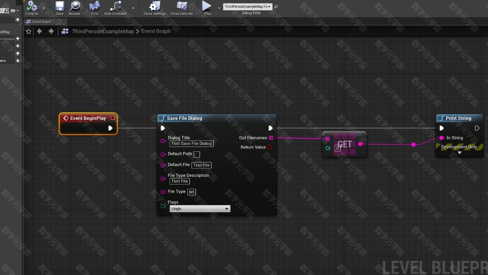This screenshot has height=275, width=488.
Task: Switch to the Event Graph tab
Action: tap(41, 22)
